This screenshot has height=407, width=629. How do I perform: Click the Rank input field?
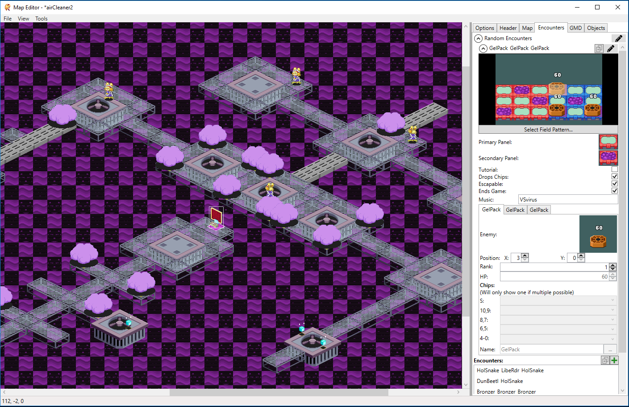(x=554, y=267)
